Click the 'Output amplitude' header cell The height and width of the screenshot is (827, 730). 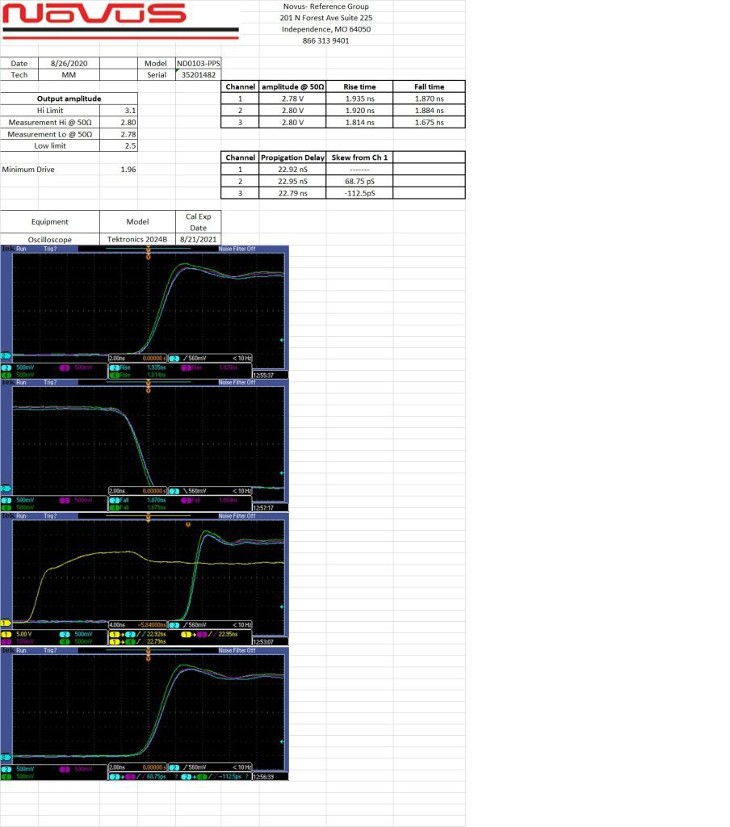(69, 99)
